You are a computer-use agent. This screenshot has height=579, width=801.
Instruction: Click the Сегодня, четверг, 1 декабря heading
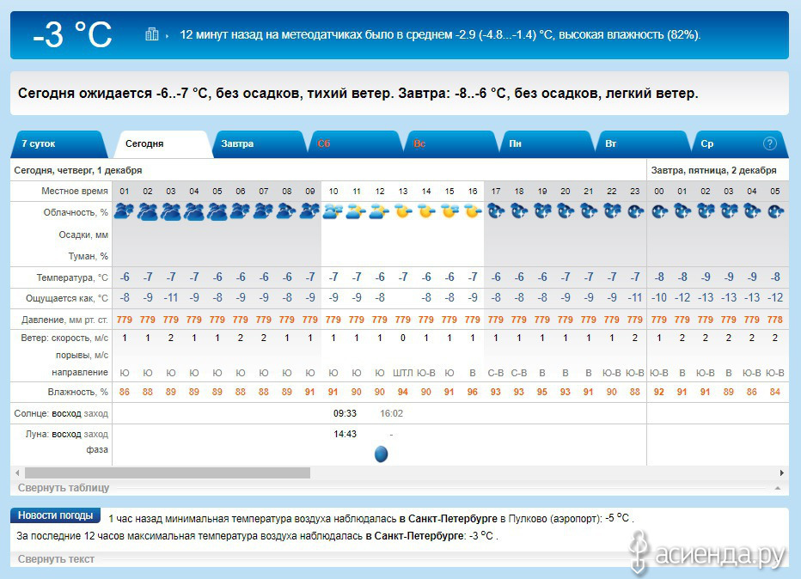coord(78,170)
